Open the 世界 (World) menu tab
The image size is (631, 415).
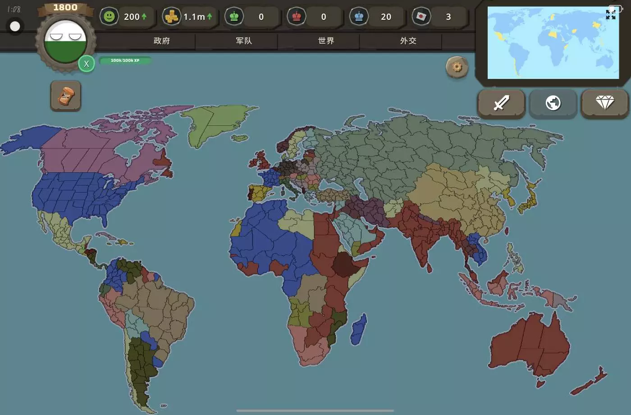tap(326, 41)
